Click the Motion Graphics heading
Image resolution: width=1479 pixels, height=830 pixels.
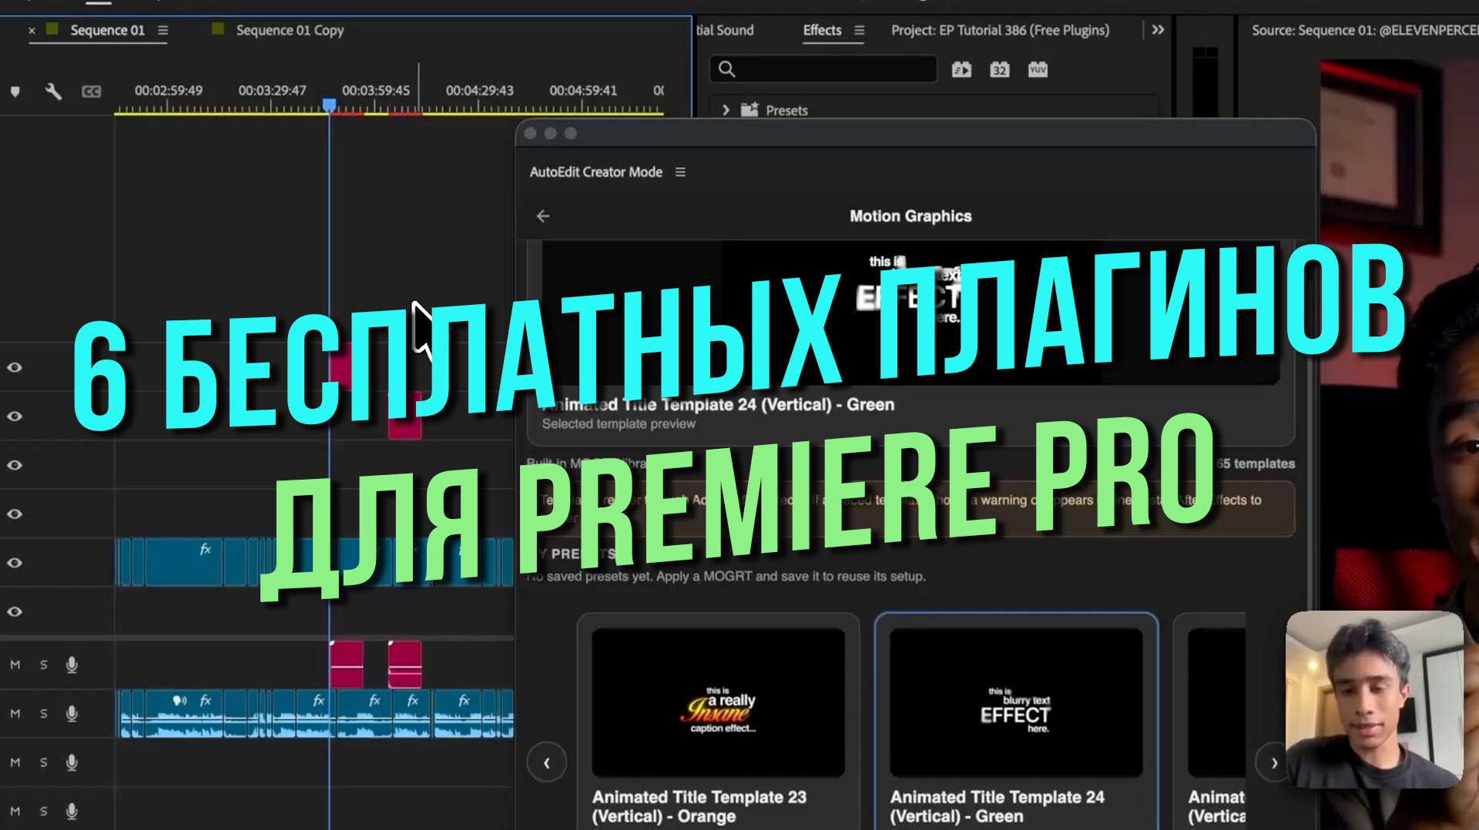tap(911, 216)
